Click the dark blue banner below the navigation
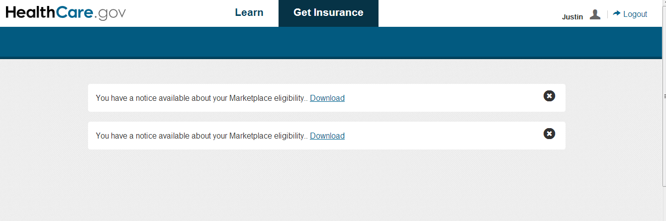The width and height of the screenshot is (666, 221). click(x=333, y=42)
